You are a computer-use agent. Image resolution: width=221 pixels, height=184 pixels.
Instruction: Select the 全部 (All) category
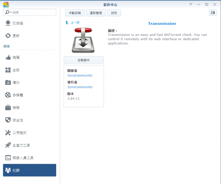(x=29, y=70)
